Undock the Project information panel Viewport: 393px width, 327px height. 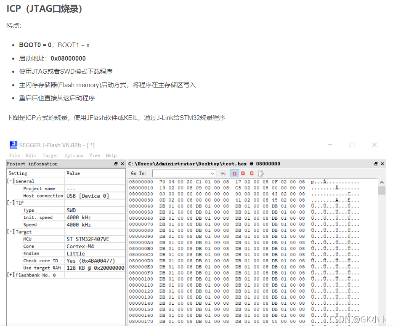[x=116, y=164]
